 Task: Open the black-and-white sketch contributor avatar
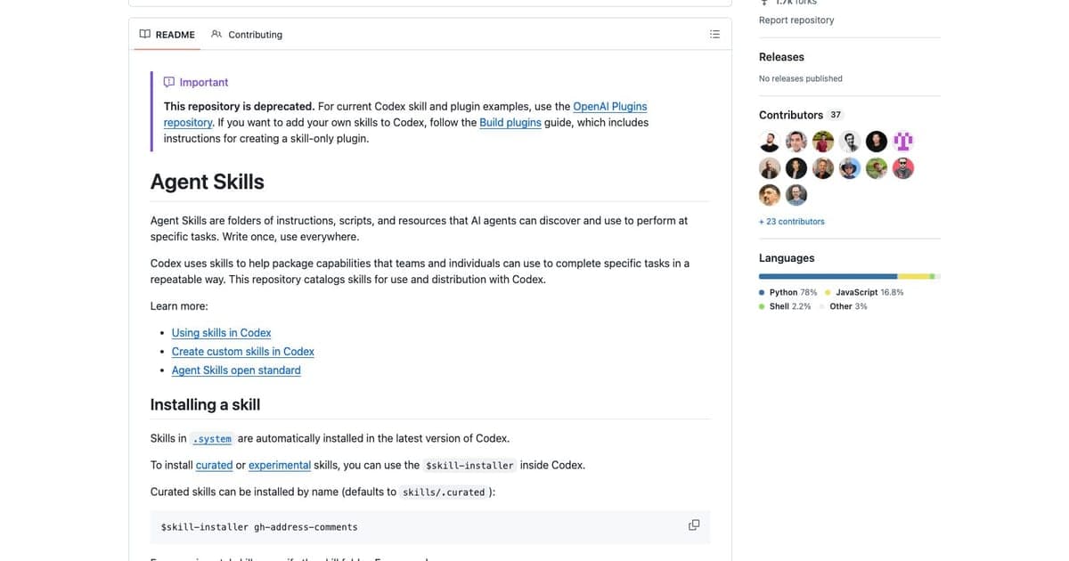[x=850, y=142]
